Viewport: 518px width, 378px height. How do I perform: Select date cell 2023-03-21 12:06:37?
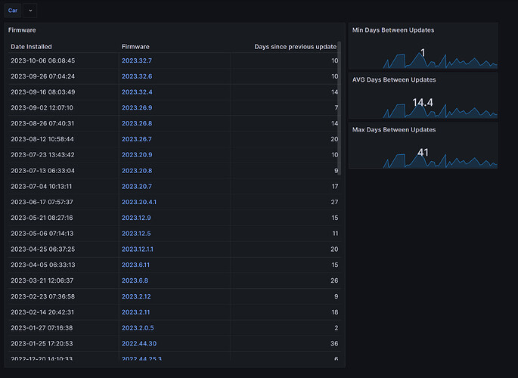coord(42,280)
